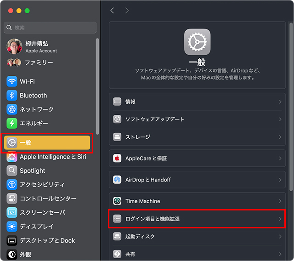Open ソフトウェアアップデート label settings

pos(155,119)
